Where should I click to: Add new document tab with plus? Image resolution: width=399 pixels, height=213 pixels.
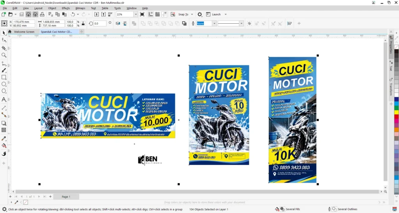click(x=81, y=31)
